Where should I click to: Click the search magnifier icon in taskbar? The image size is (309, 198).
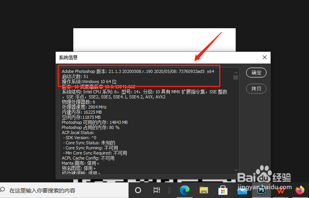(x=3, y=190)
